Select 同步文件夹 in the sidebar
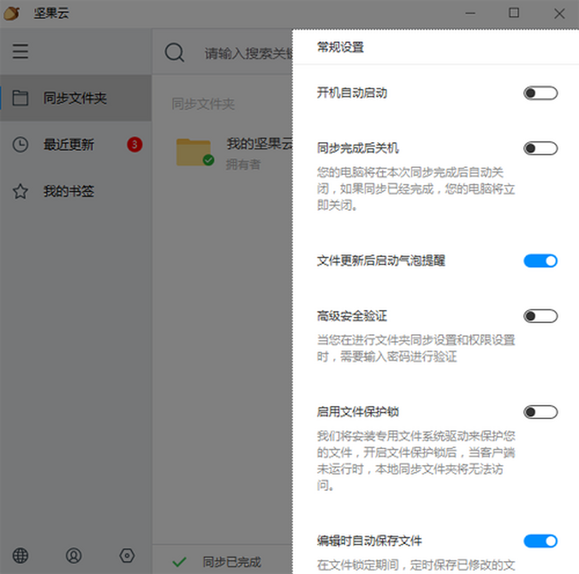Screen dimensions: 579x574 75,98
